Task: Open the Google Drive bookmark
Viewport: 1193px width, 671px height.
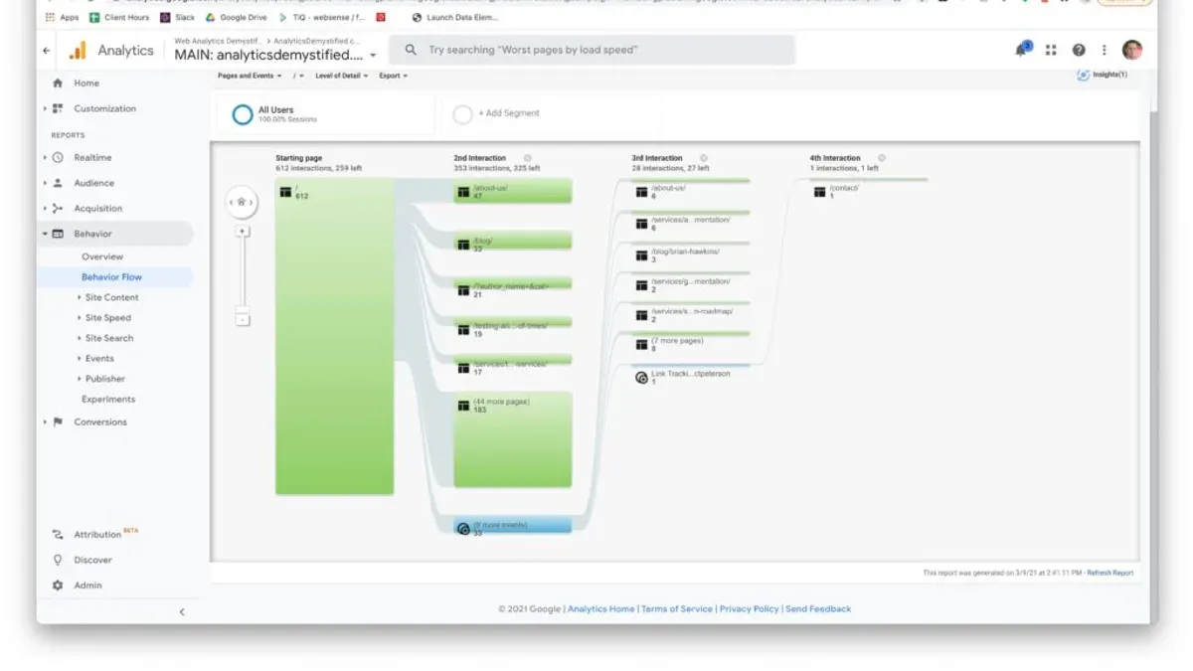Action: tap(238, 17)
